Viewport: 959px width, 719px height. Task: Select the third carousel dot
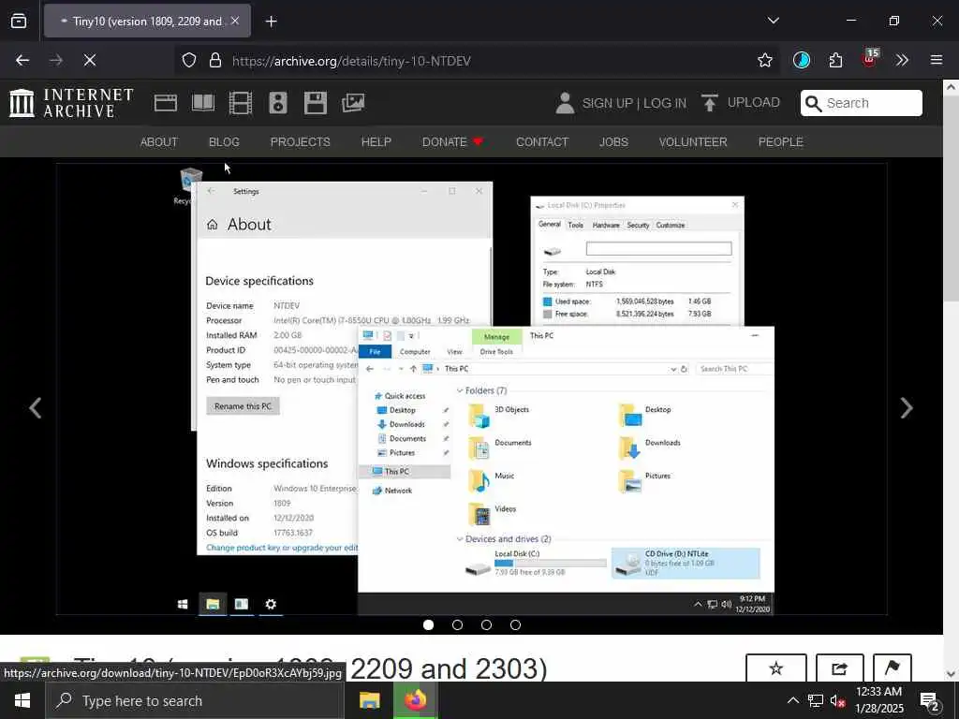[x=486, y=624]
